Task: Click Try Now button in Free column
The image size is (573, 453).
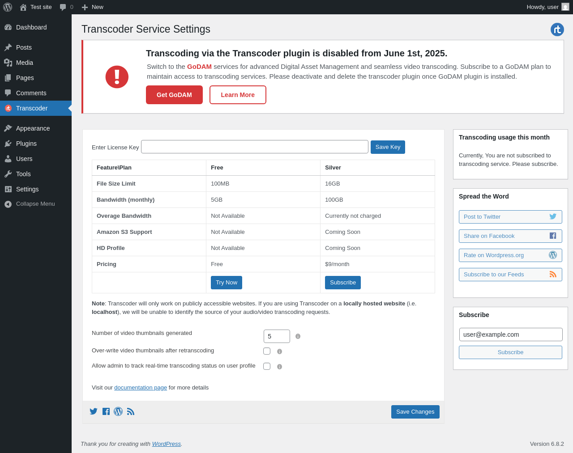Action: click(x=227, y=283)
